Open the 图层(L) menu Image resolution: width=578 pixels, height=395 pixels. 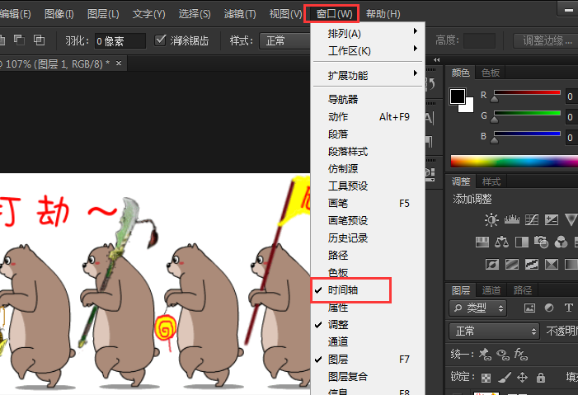pos(103,14)
